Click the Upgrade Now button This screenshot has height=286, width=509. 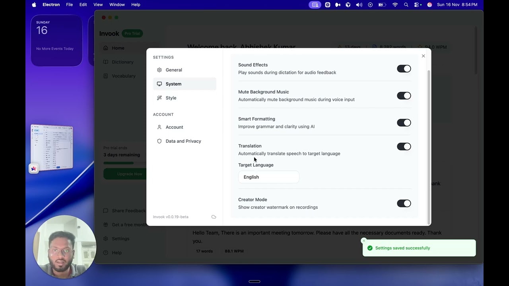[x=125, y=174]
